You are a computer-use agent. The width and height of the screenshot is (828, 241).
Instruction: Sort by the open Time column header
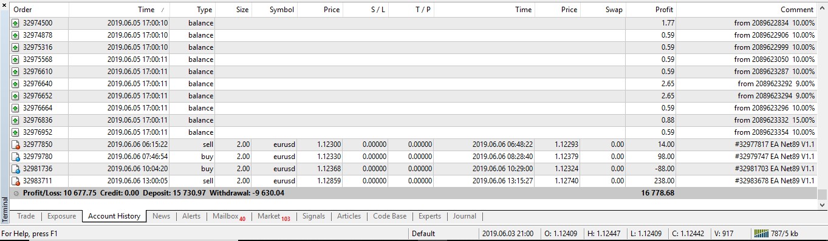tap(120, 10)
